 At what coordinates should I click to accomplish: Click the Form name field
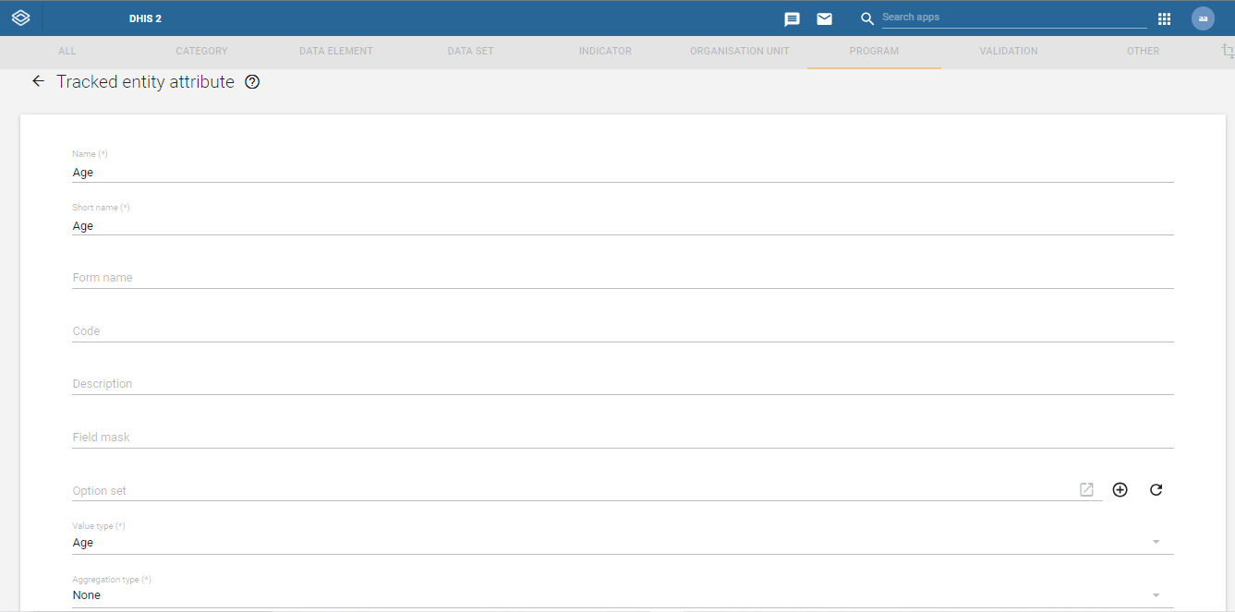coord(623,278)
